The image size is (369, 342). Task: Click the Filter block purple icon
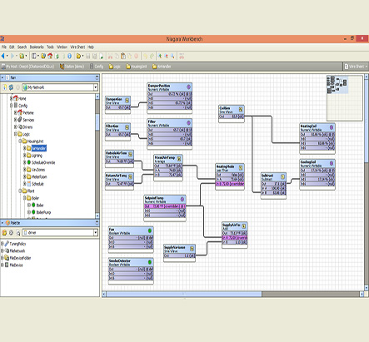pos(188,122)
